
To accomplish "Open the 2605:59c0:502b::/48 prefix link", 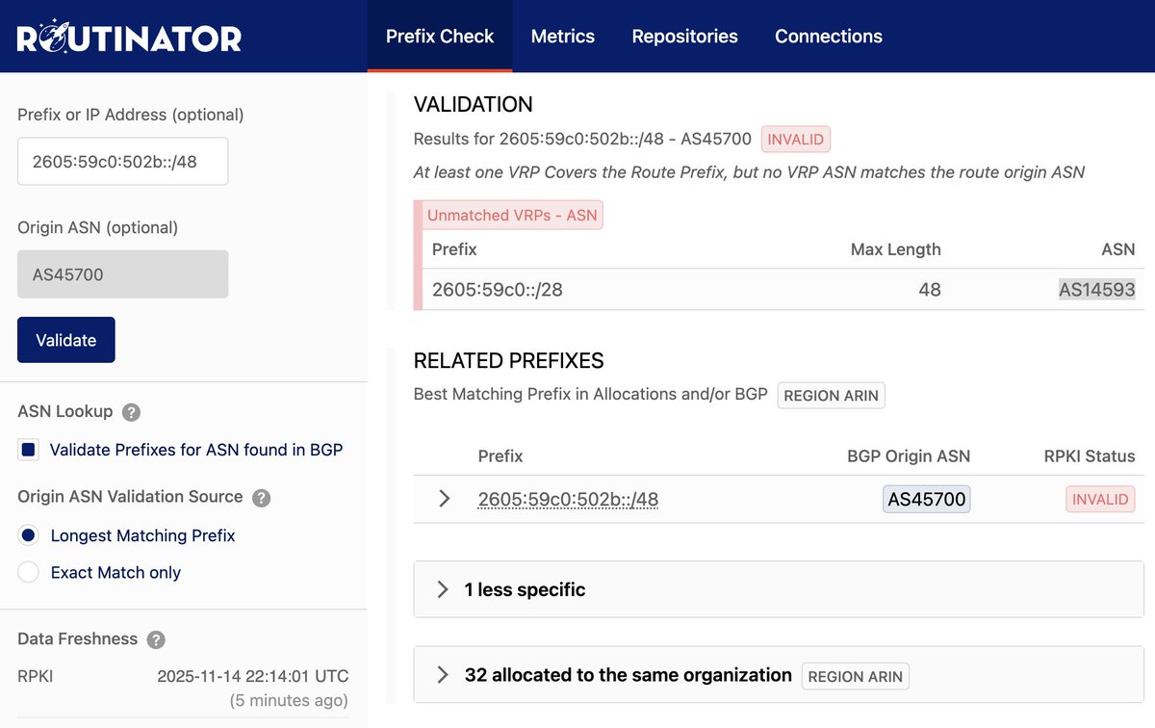I will (x=568, y=499).
